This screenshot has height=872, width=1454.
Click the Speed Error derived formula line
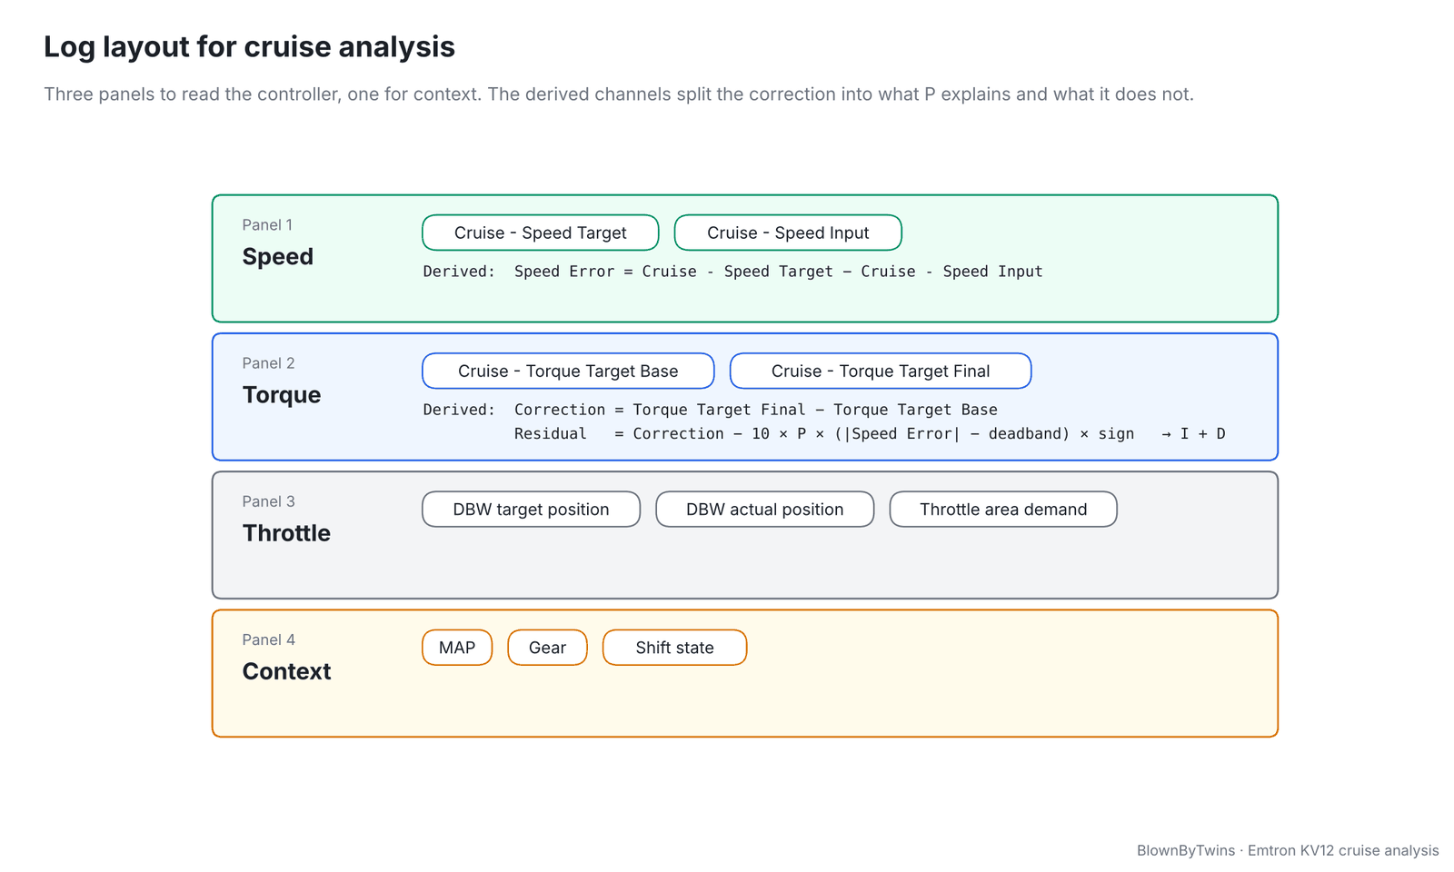coord(732,272)
